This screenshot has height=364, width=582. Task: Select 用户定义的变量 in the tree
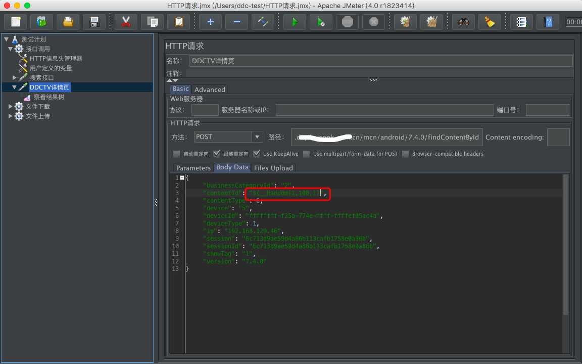coord(51,68)
